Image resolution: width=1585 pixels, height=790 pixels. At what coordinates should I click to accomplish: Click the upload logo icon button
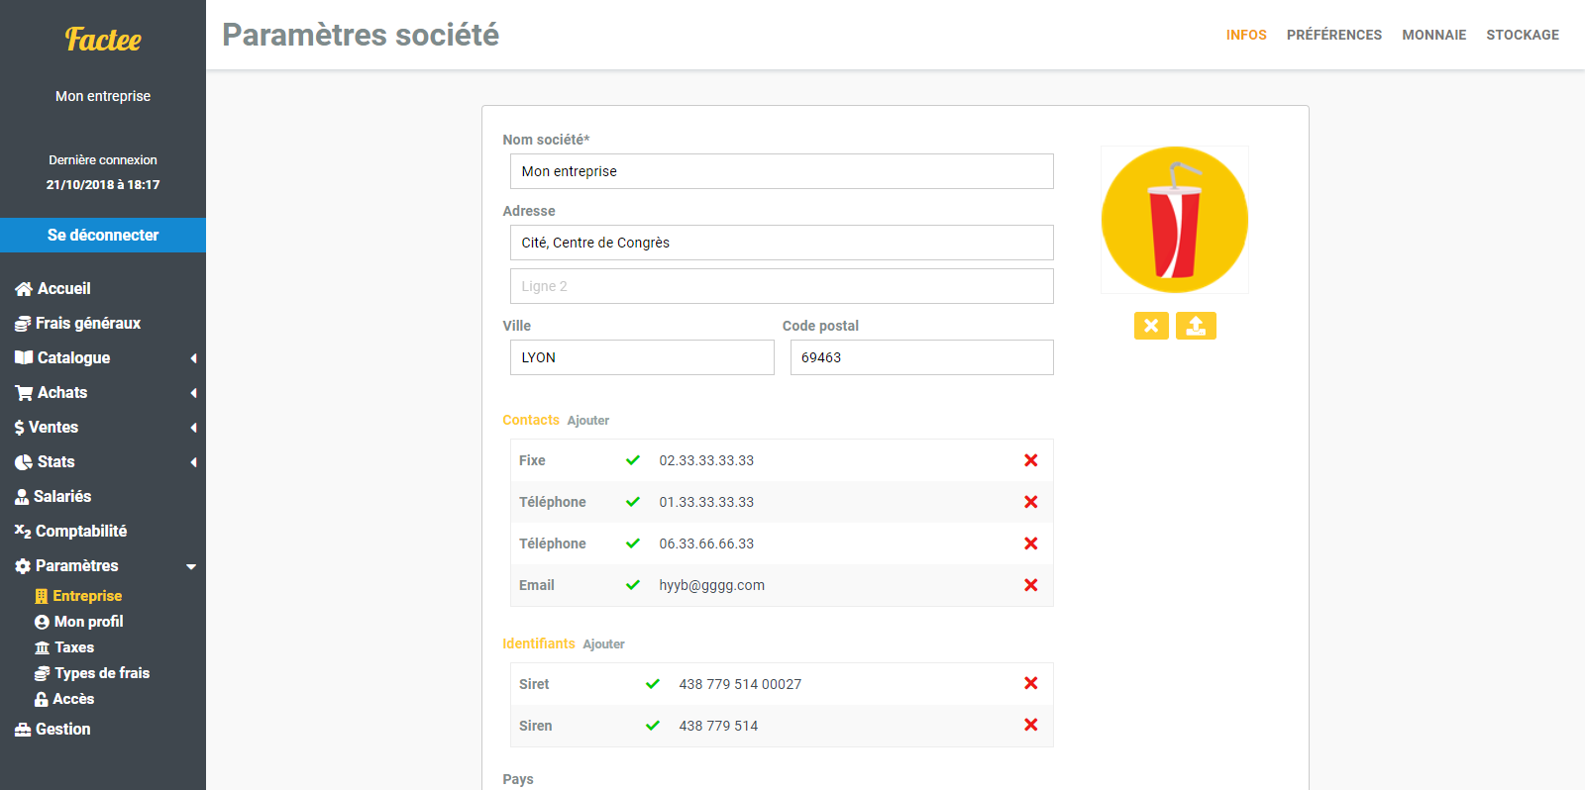coord(1196,326)
